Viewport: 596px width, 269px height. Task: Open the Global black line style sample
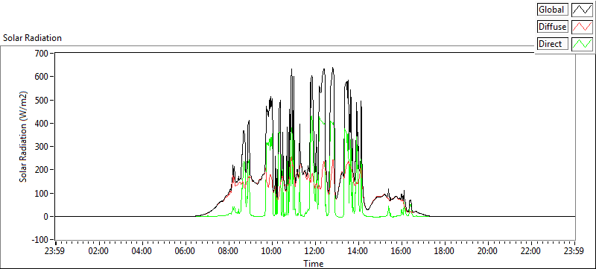[x=582, y=10]
